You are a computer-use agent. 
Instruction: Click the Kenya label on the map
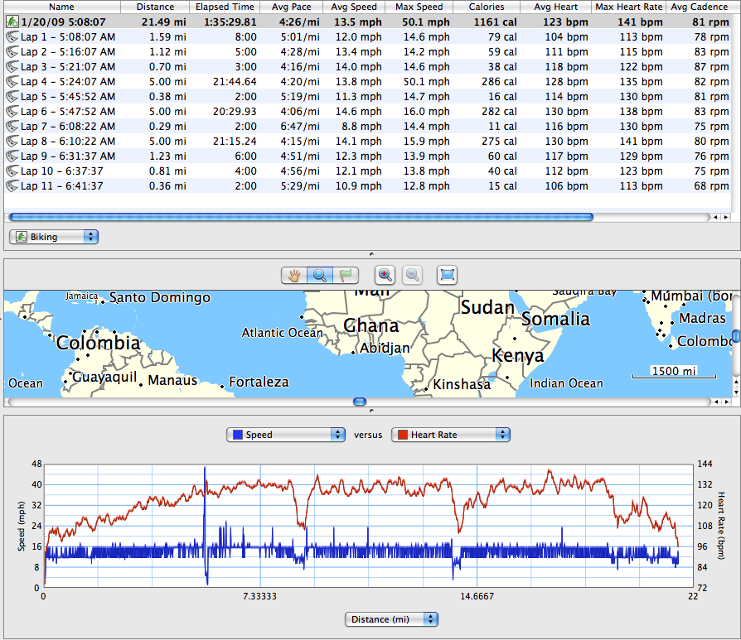(518, 355)
